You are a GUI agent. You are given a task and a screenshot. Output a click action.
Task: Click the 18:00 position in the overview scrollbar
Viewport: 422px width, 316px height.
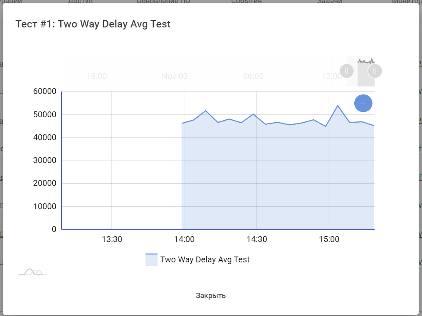[96, 76]
